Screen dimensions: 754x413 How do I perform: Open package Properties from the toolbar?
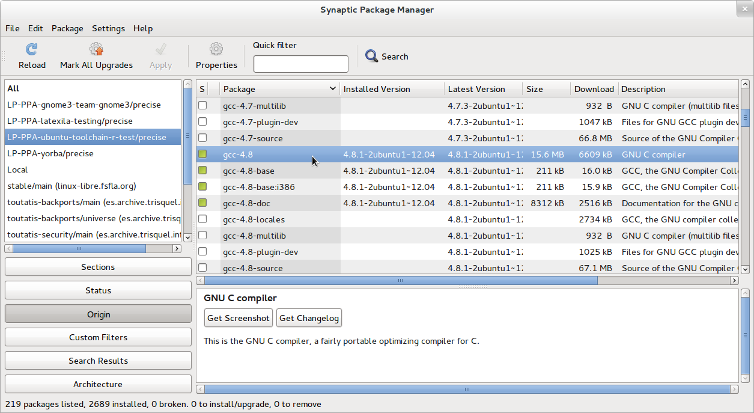click(216, 50)
